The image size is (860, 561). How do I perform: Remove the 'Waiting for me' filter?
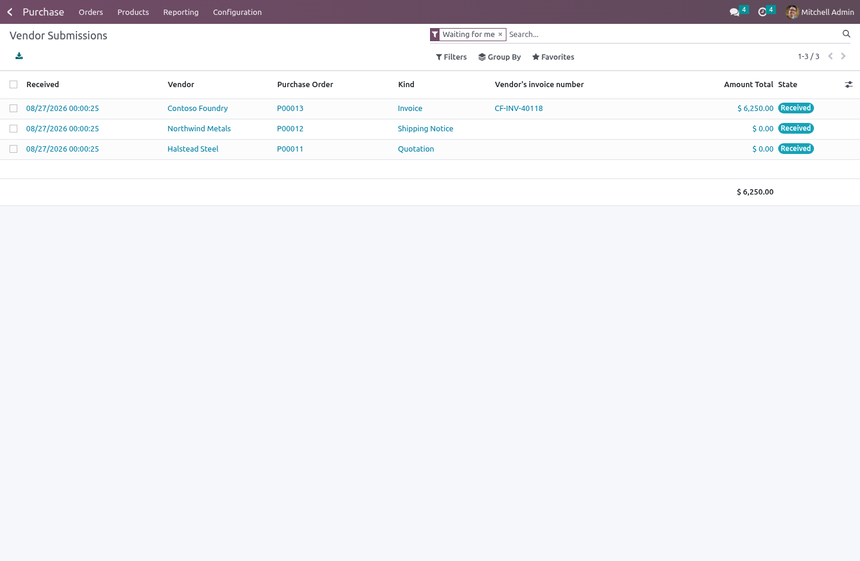(x=500, y=35)
